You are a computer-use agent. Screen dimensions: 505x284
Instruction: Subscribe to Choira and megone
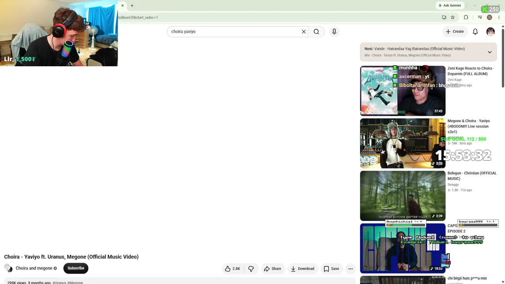(76, 268)
